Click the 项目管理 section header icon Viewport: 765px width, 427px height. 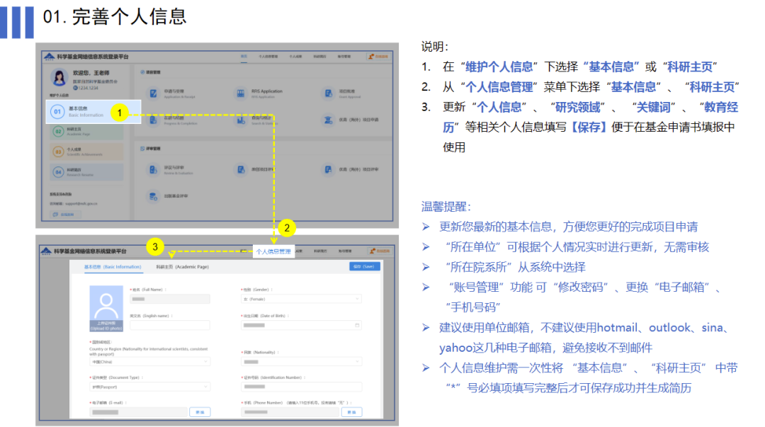(142, 72)
